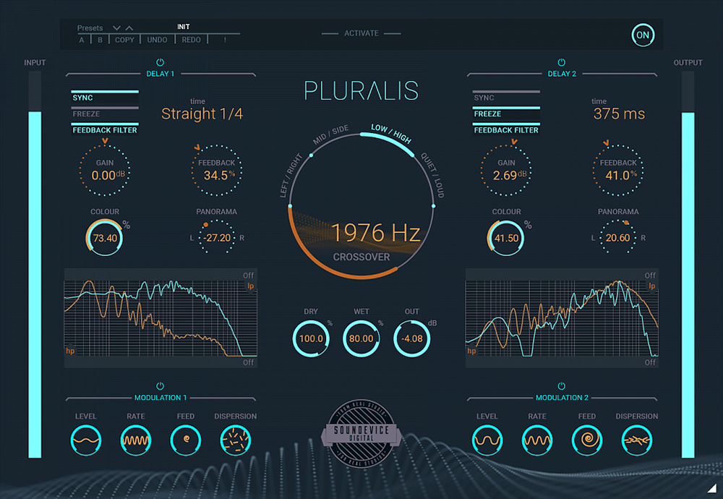Click Modulation 2 Feed spiral knob
This screenshot has height=499, width=723.
[x=587, y=440]
